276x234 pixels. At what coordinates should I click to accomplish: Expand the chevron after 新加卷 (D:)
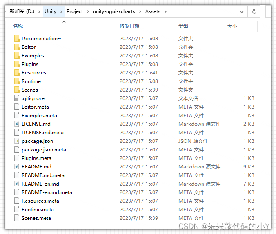pos(39,11)
